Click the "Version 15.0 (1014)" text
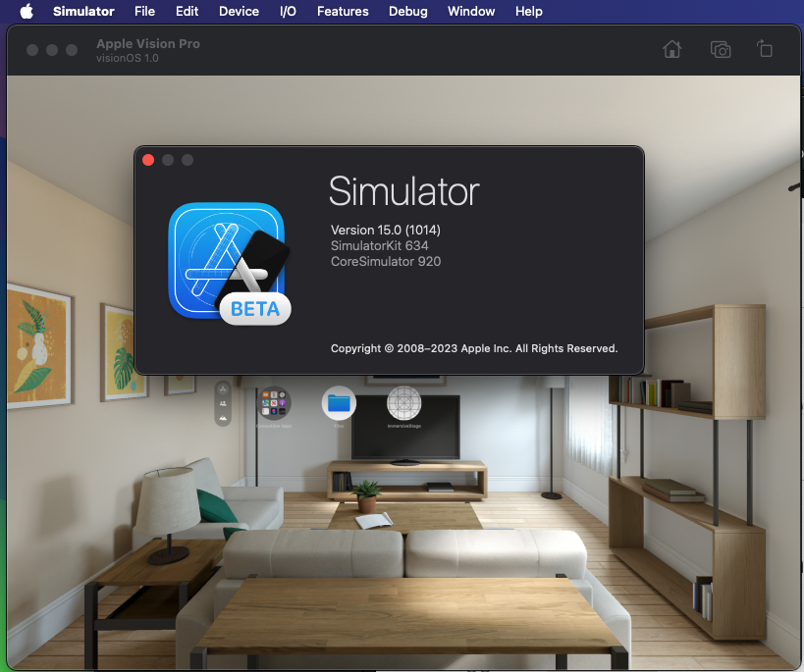Viewport: 804px width, 672px height. [x=386, y=230]
